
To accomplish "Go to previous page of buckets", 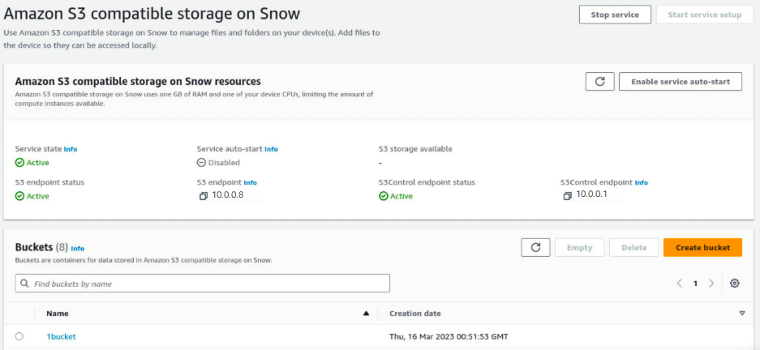I will 680,284.
